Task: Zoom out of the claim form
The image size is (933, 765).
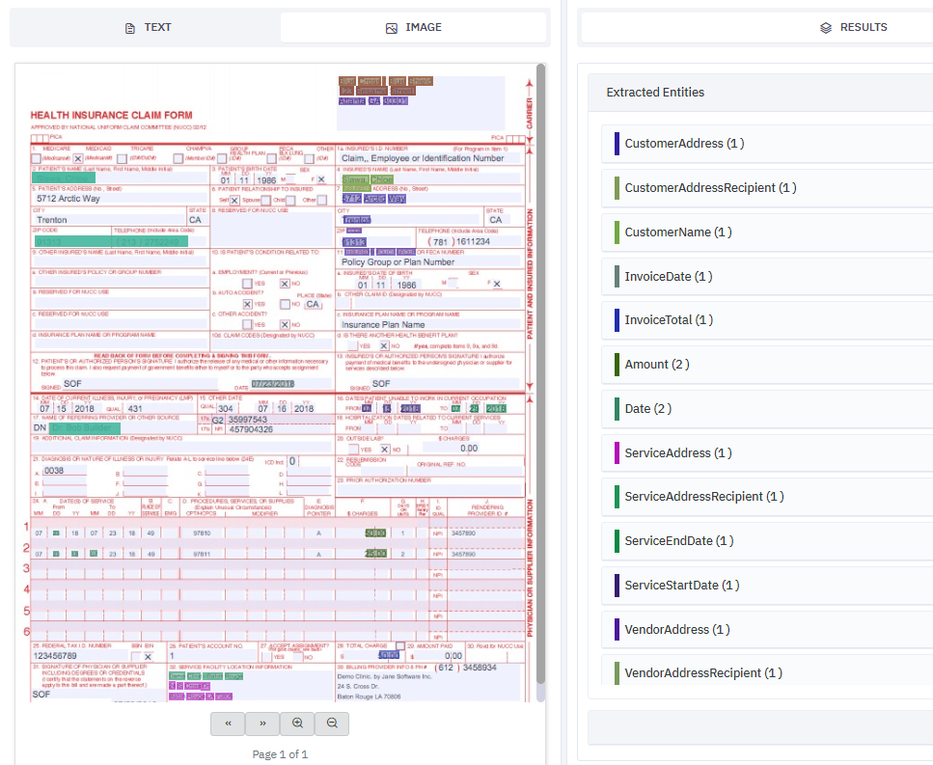Action: point(332,724)
